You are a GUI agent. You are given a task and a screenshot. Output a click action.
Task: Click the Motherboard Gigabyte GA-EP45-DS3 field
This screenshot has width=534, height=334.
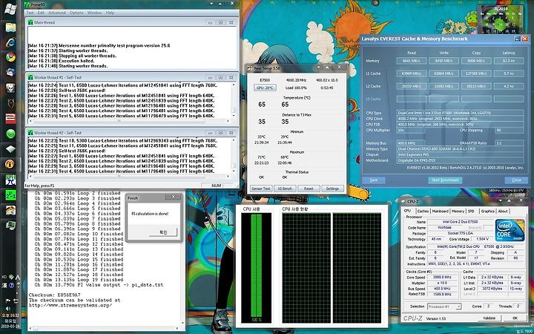click(460, 160)
